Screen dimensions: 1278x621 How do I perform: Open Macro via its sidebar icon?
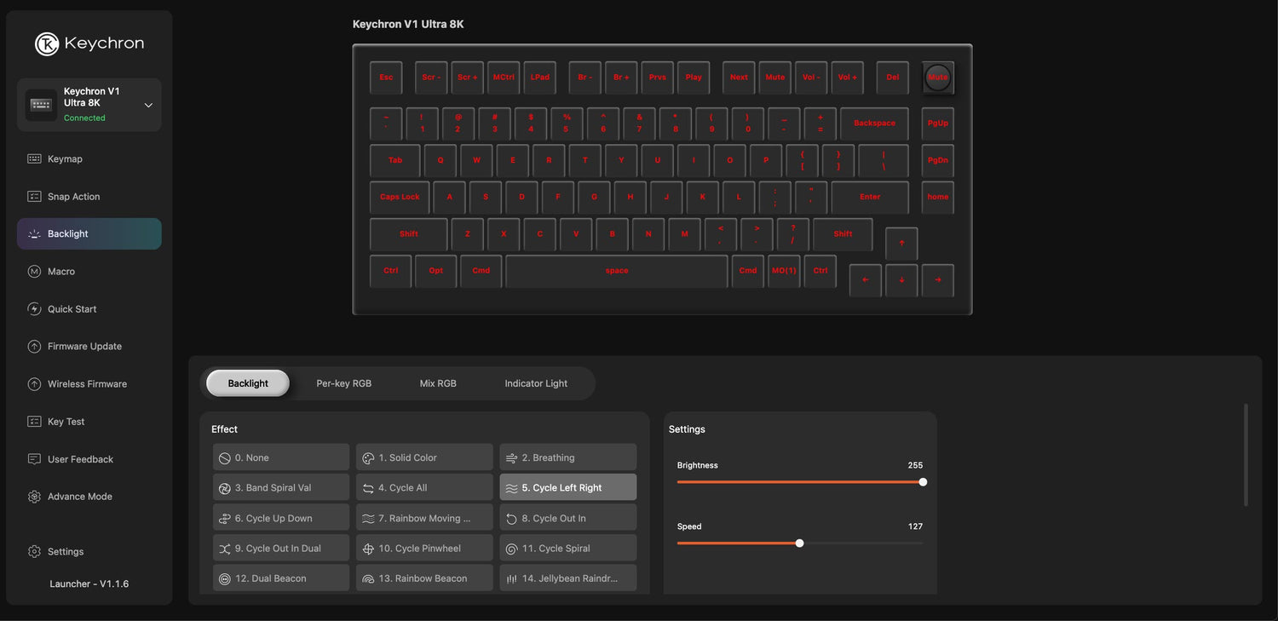pos(34,272)
